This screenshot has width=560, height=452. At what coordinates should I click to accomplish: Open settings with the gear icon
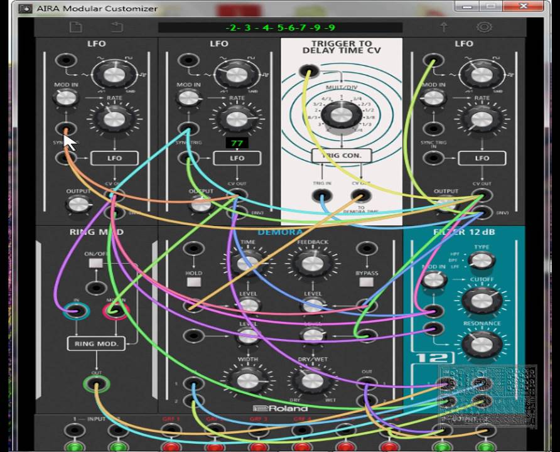(484, 27)
